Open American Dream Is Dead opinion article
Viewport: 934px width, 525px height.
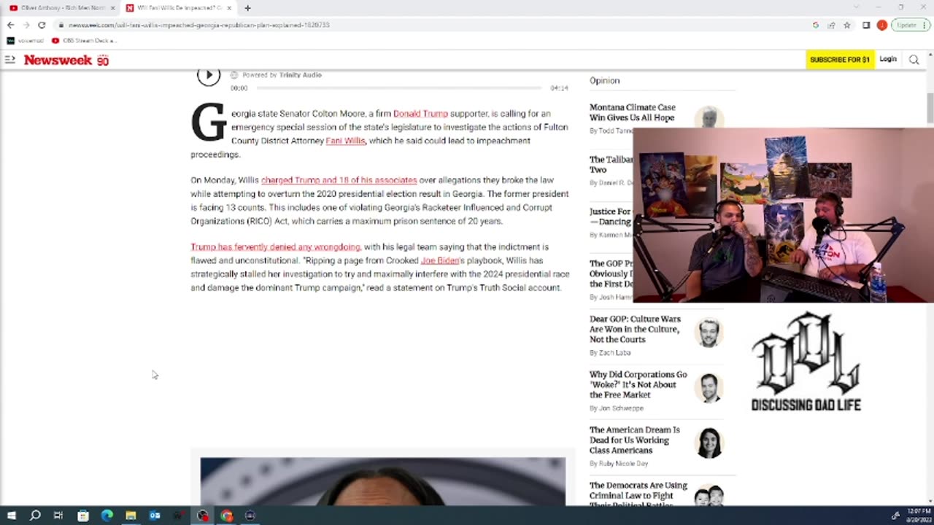(x=634, y=440)
